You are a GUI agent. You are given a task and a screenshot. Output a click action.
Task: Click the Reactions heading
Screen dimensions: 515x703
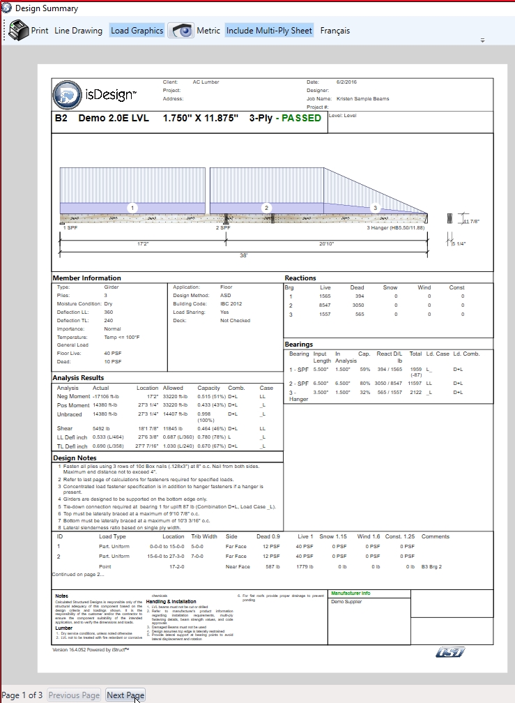300,278
